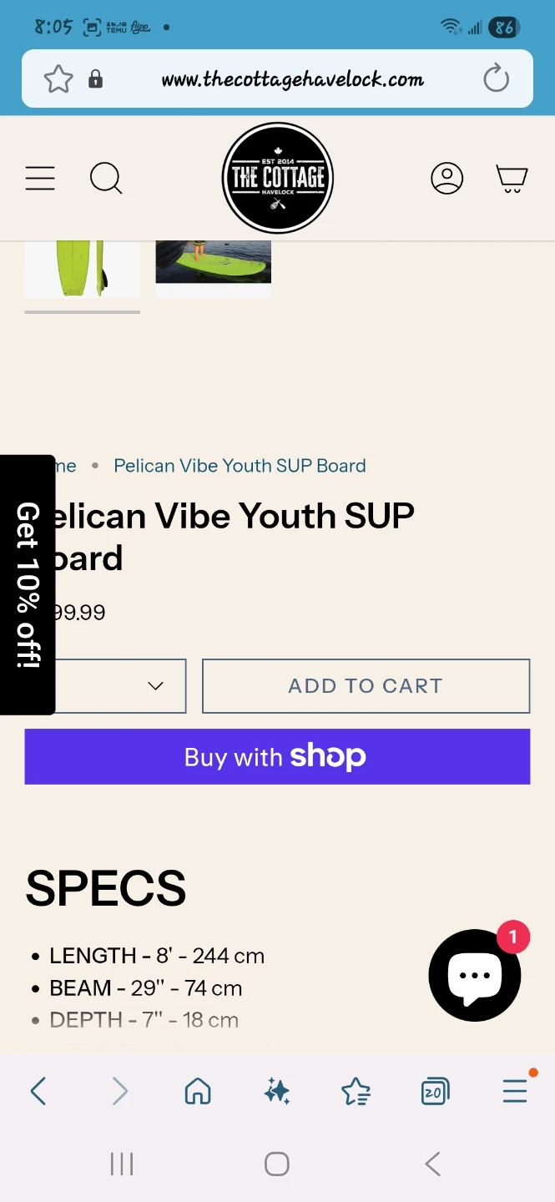Open the browser's bottom menu

(515, 1091)
